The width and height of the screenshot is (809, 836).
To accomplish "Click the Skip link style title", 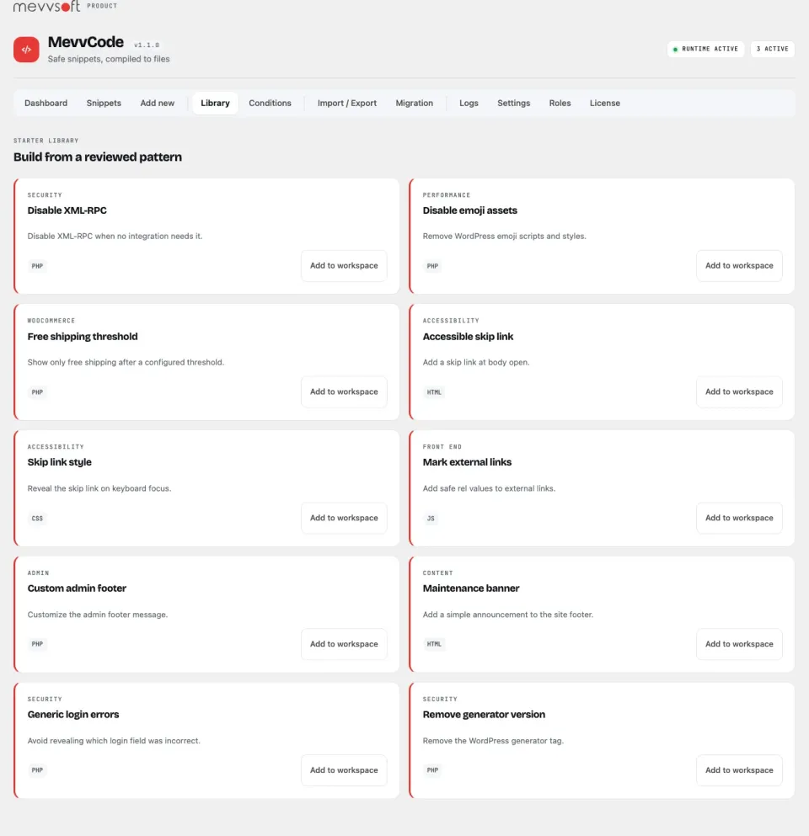I will (59, 462).
